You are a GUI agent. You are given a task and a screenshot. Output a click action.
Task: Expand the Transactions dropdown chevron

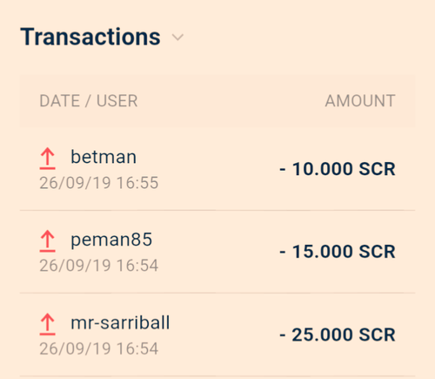coord(177,37)
